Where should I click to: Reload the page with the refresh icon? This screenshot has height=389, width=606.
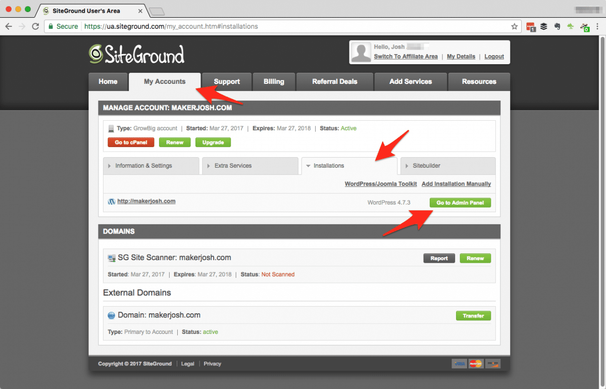35,26
